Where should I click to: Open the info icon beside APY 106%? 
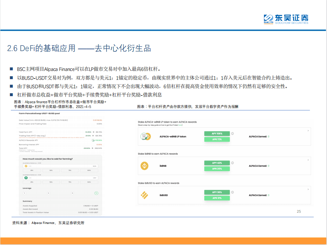coord(232,133)
